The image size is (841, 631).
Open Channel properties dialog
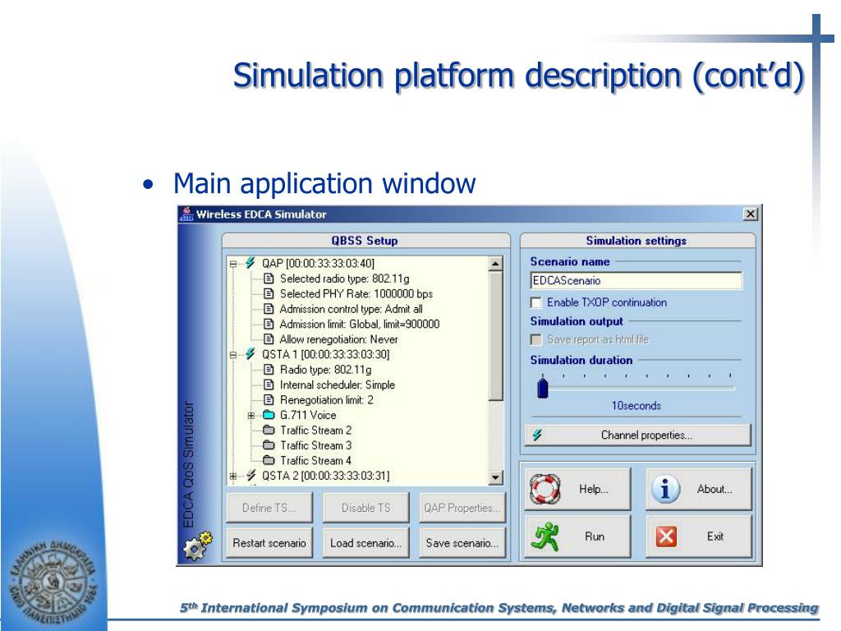click(637, 435)
